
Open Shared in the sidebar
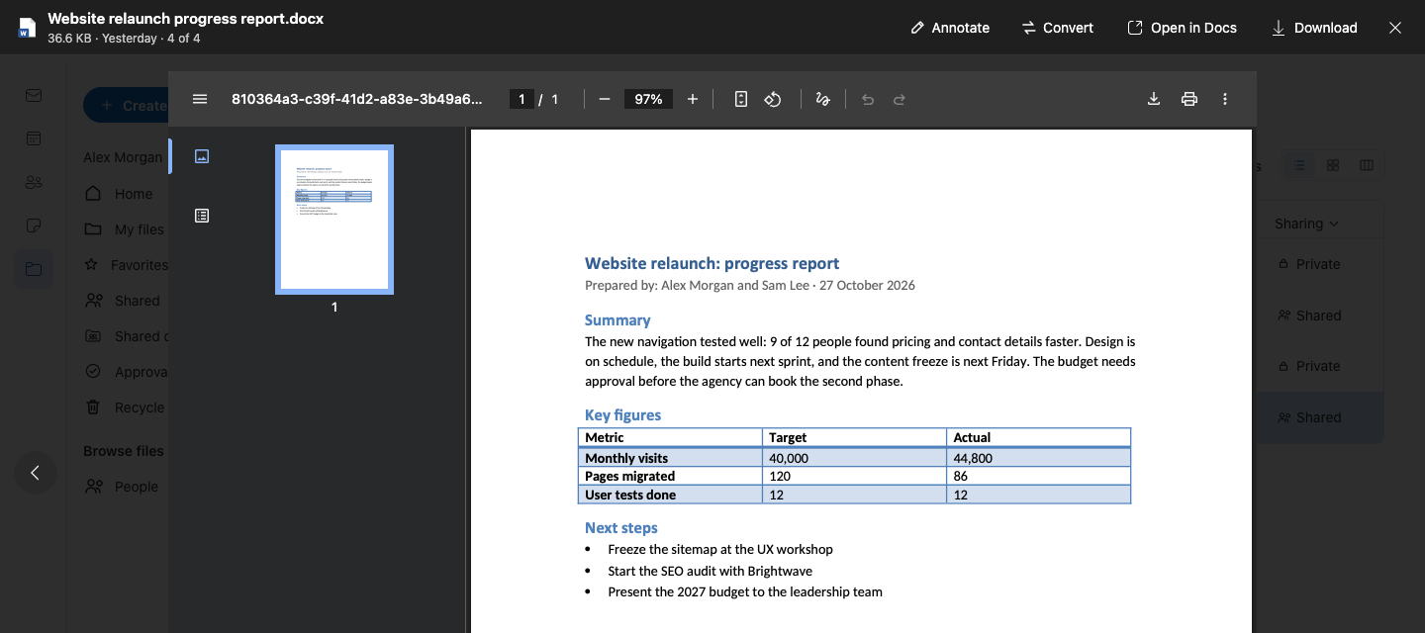click(122, 301)
